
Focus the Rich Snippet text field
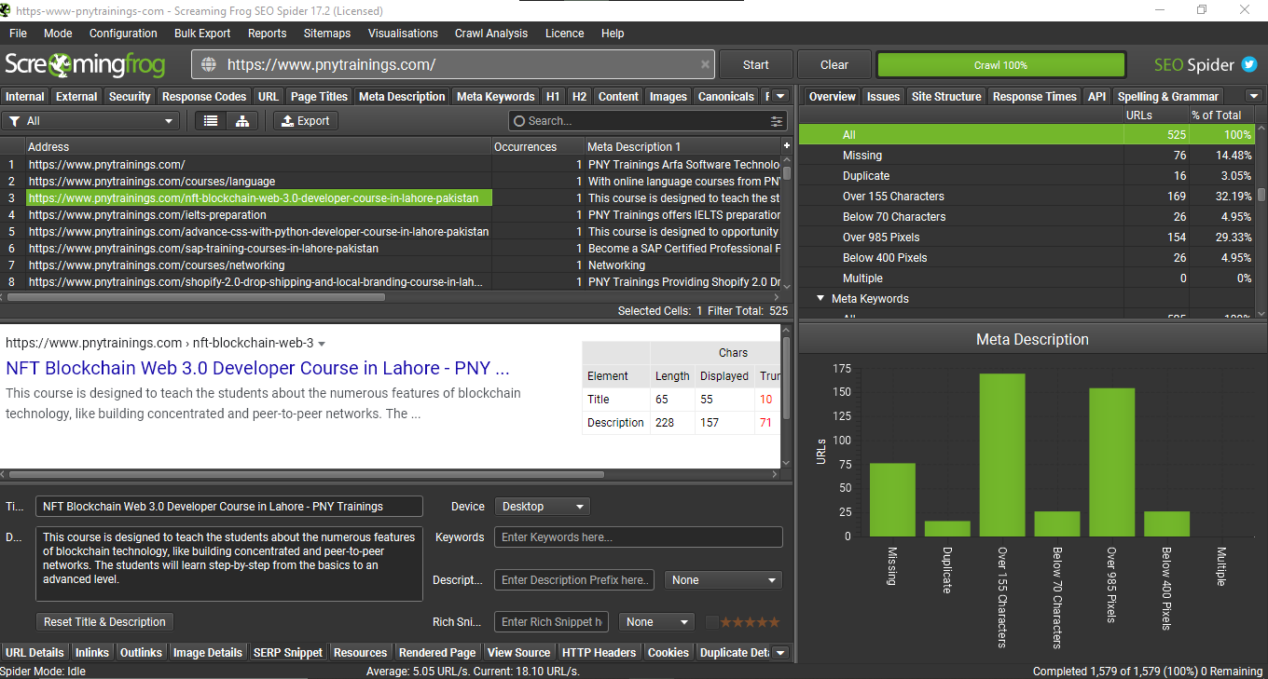553,622
